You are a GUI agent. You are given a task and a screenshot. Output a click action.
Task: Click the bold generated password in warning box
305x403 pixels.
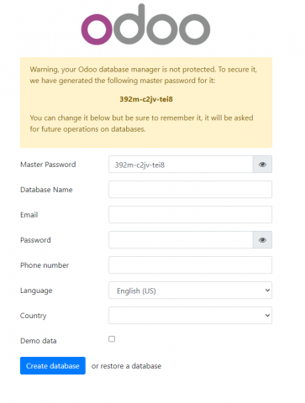[146, 99]
